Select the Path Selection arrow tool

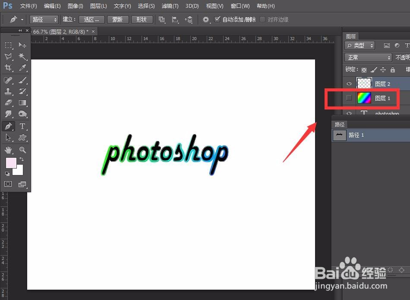coord(8,137)
